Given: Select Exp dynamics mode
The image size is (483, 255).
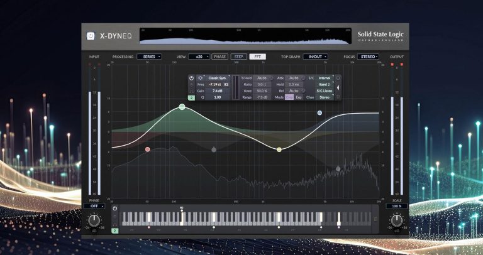Looking at the screenshot, I should [x=299, y=97].
